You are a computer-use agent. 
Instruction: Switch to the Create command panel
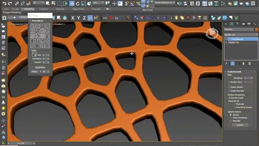(x=226, y=24)
